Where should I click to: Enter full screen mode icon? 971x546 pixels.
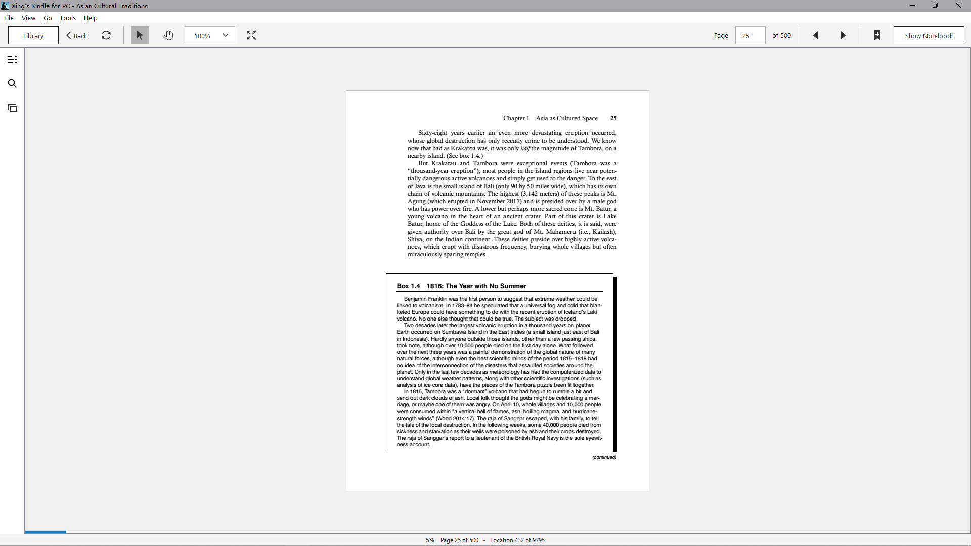coord(251,35)
